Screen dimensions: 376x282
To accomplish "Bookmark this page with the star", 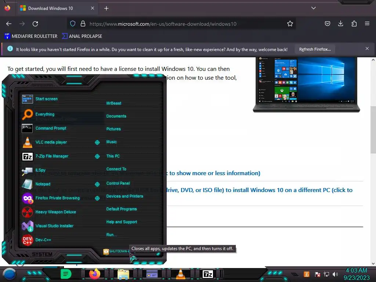I will [x=290, y=24].
